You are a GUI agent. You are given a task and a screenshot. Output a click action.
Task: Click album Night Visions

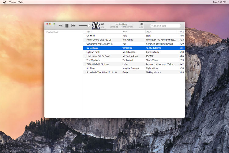152,68
